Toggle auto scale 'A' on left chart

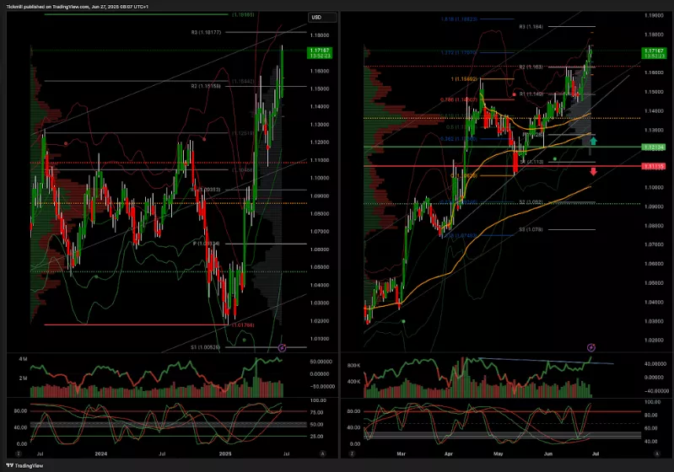coord(323,453)
